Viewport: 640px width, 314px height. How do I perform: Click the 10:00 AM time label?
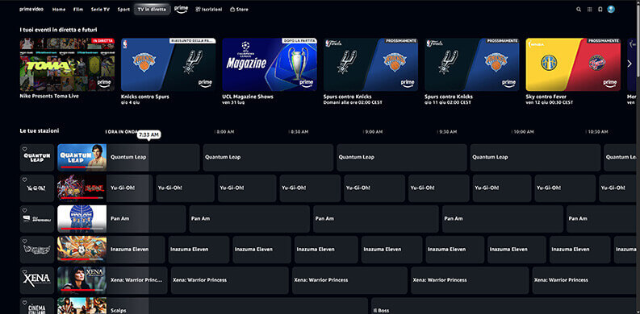point(523,132)
